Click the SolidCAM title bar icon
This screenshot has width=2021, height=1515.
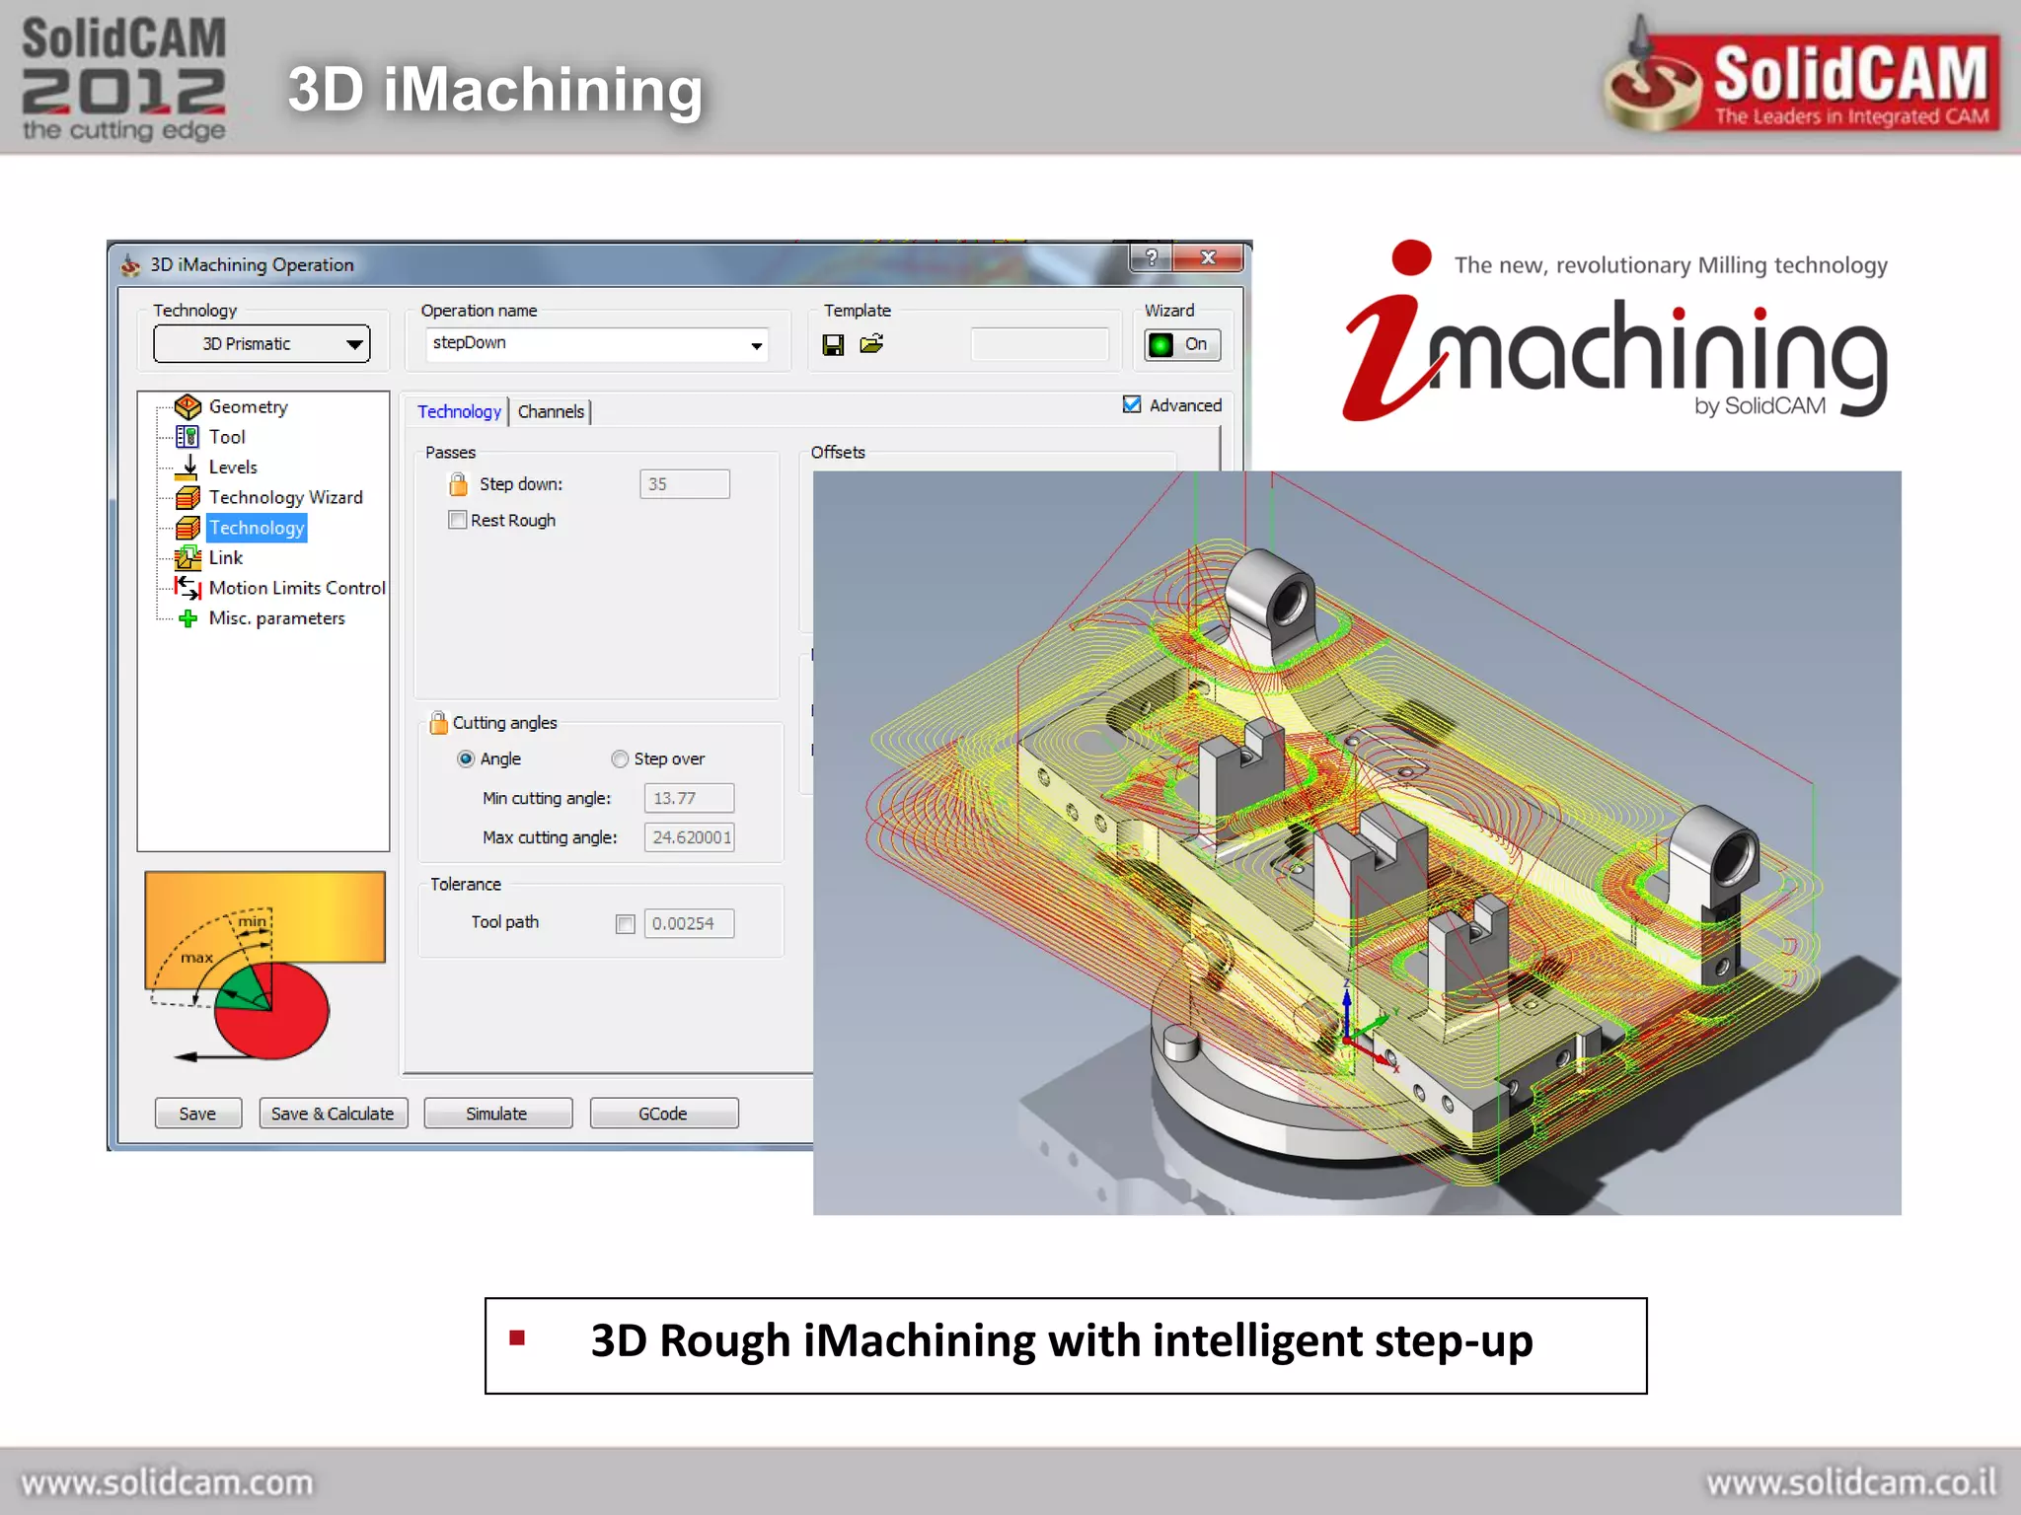point(130,264)
